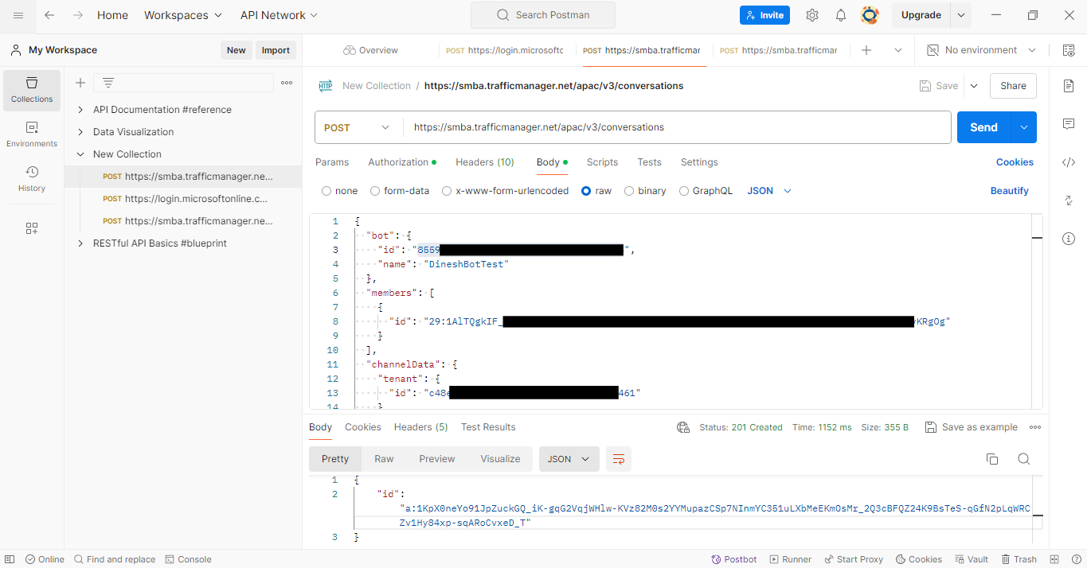Open the Environments sidebar panel

[x=31, y=134]
